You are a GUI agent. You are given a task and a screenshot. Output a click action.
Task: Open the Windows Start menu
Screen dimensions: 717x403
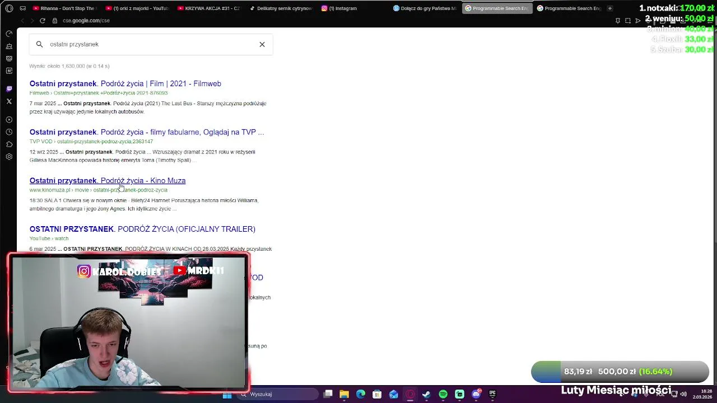[227, 395]
